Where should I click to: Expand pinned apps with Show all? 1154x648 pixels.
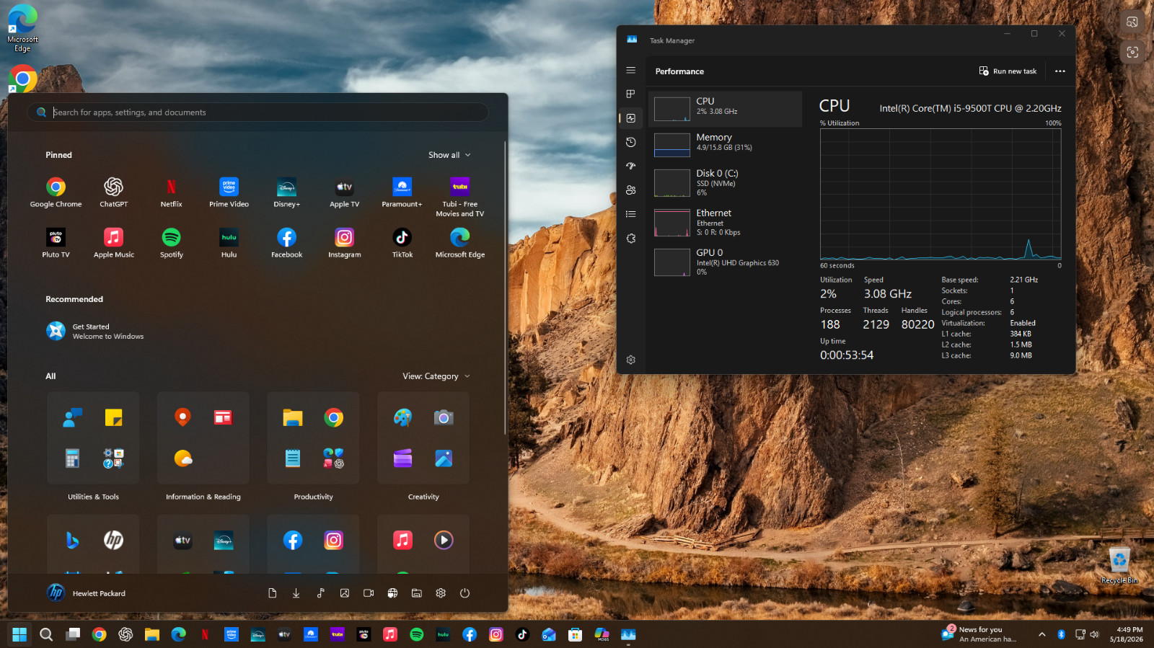tap(449, 155)
